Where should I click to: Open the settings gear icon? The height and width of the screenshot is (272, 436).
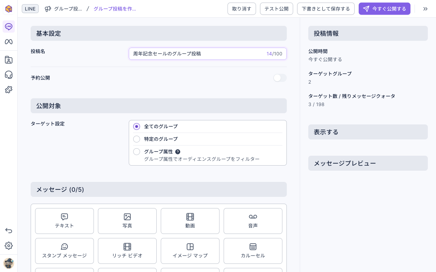pos(9,245)
